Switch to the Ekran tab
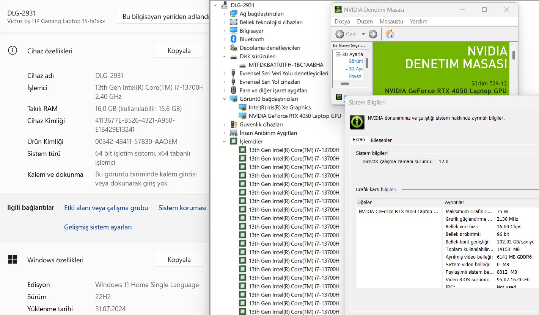Image resolution: width=539 pixels, height=315 pixels. 359,140
